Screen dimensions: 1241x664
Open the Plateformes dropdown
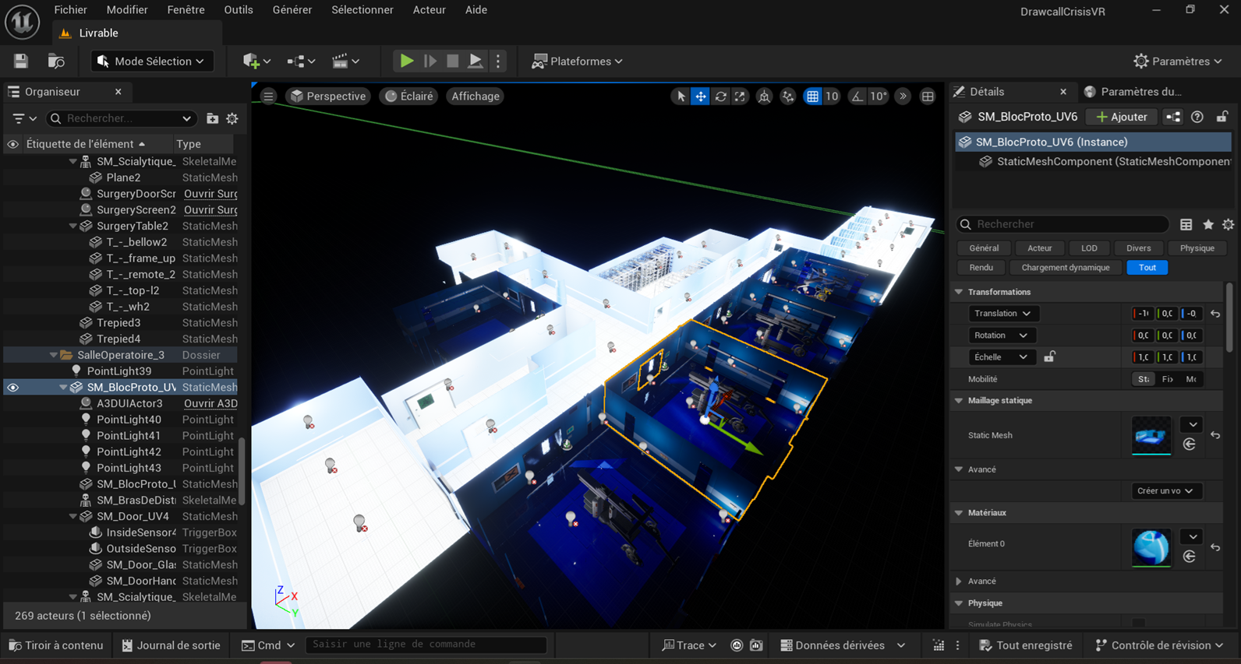[577, 61]
